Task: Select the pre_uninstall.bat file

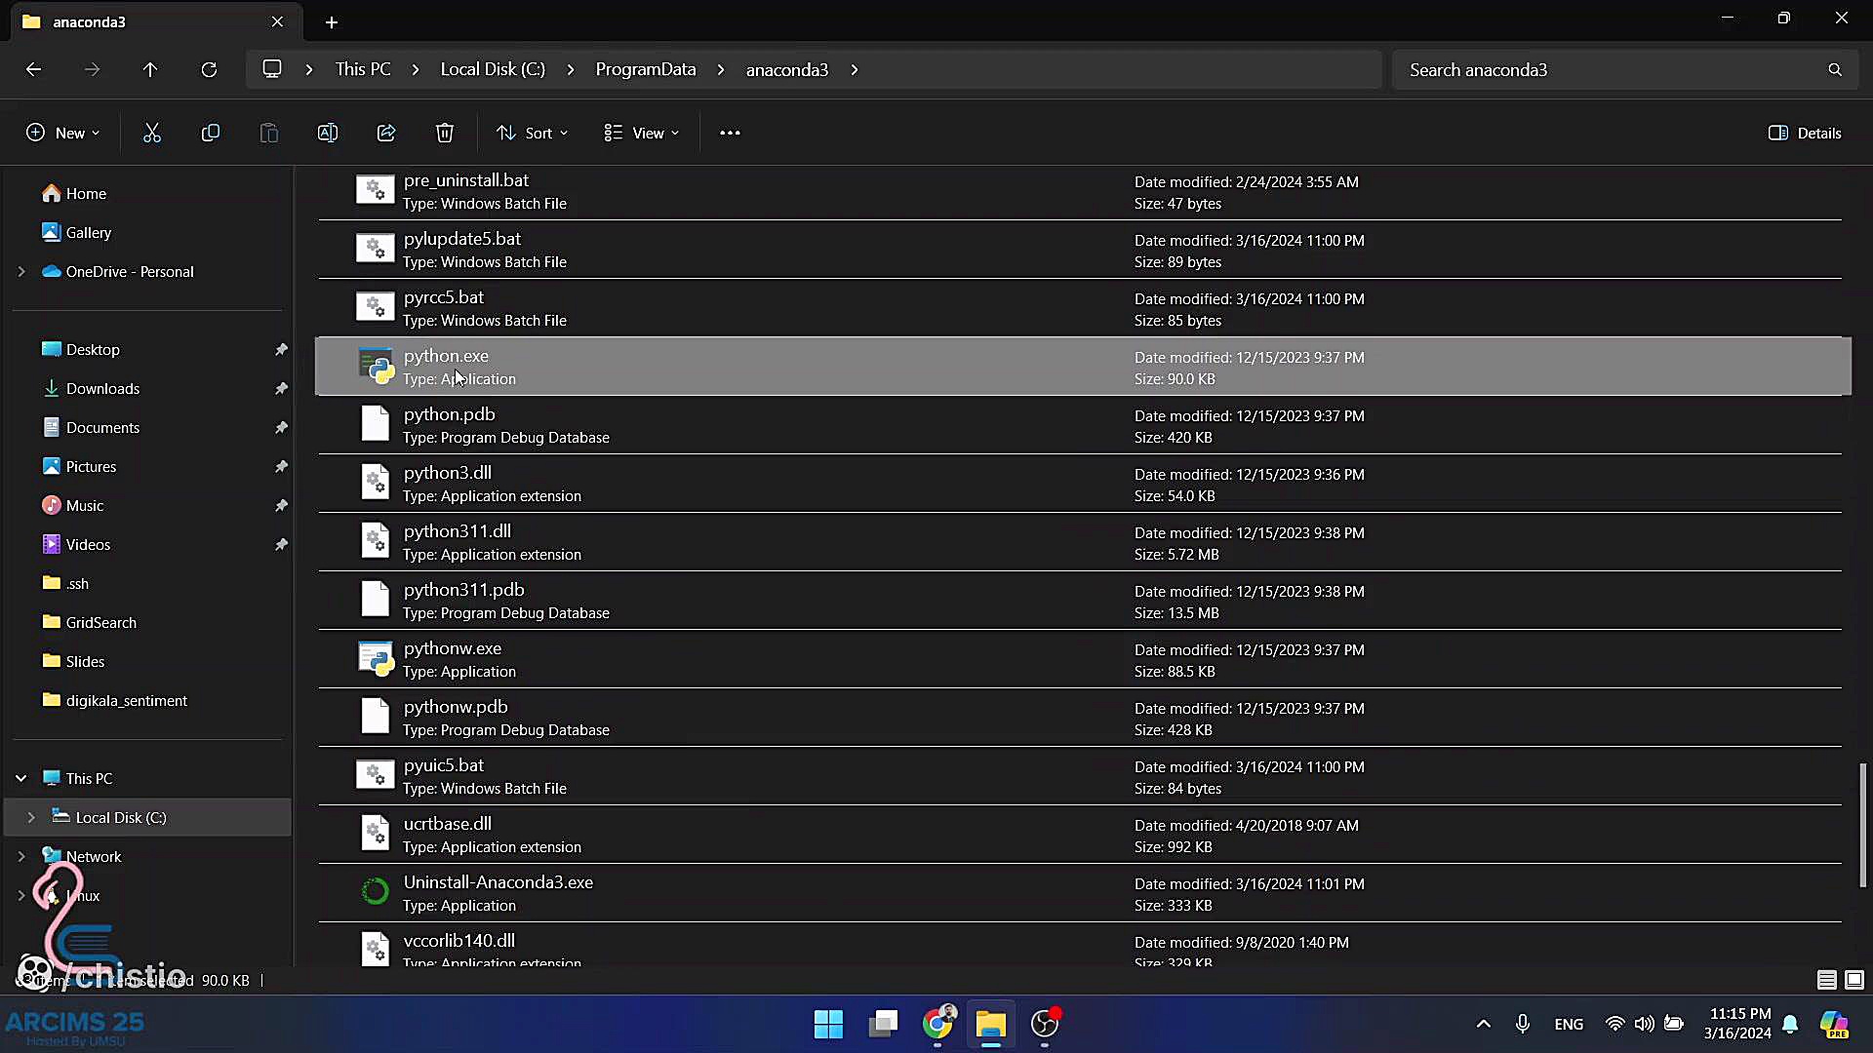Action: click(x=1080, y=191)
